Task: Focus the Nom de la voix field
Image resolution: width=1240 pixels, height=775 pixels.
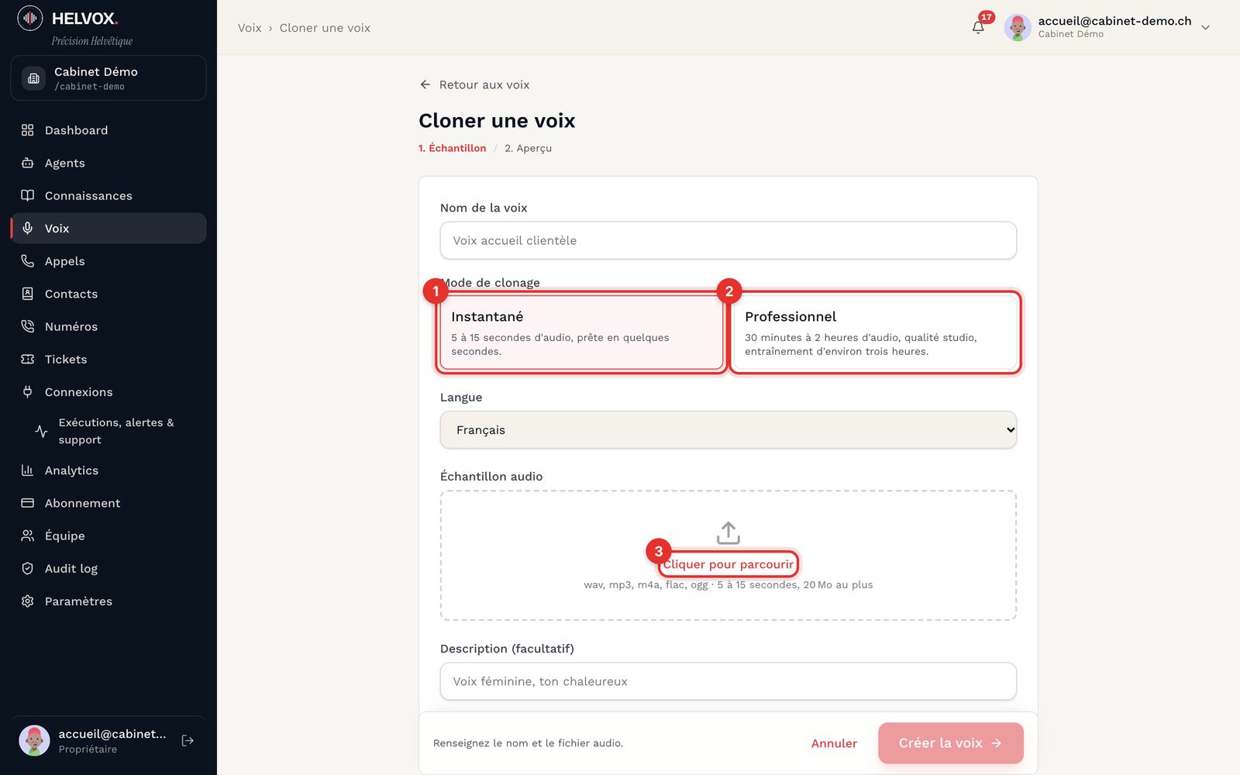Action: tap(728, 240)
